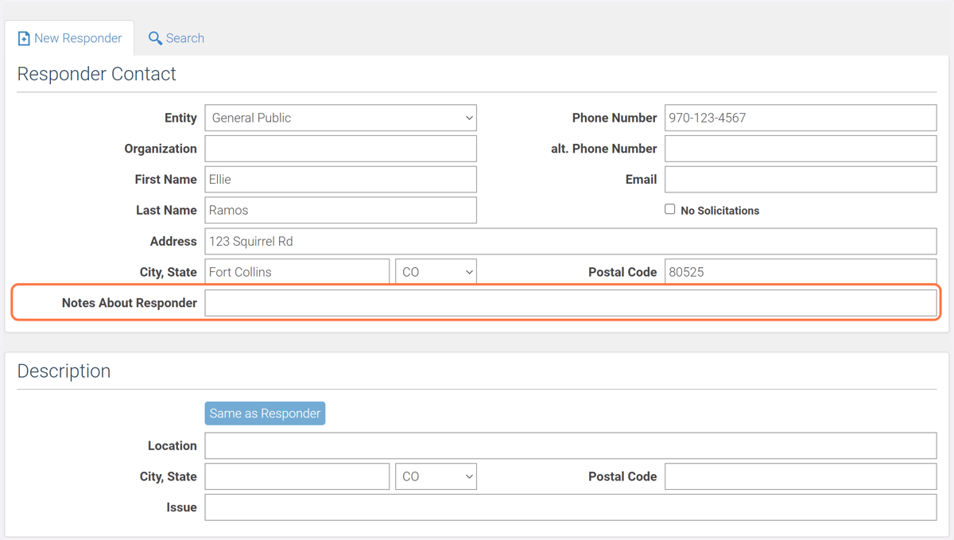Click the Email label
The width and height of the screenshot is (954, 540).
coord(641,180)
